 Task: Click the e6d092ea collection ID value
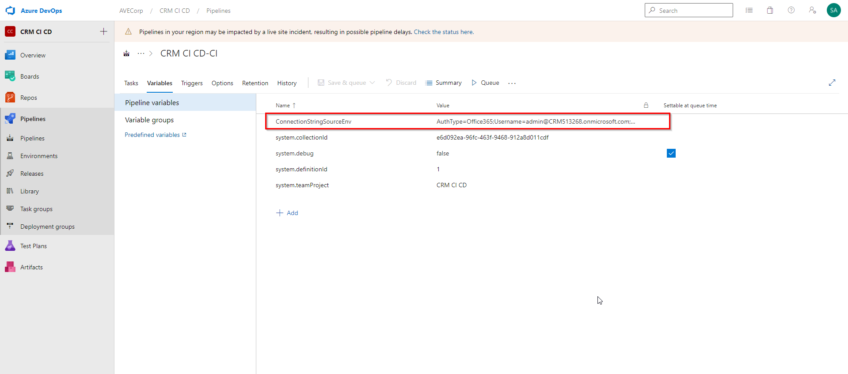(492, 137)
